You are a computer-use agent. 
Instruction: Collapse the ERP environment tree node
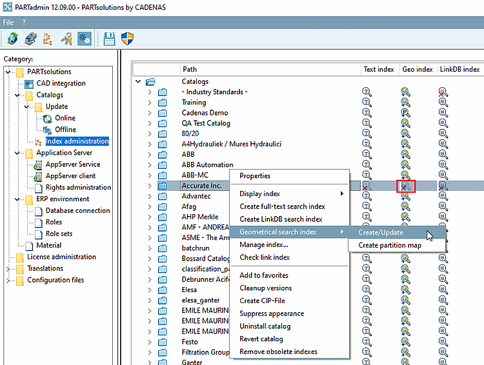point(17,199)
